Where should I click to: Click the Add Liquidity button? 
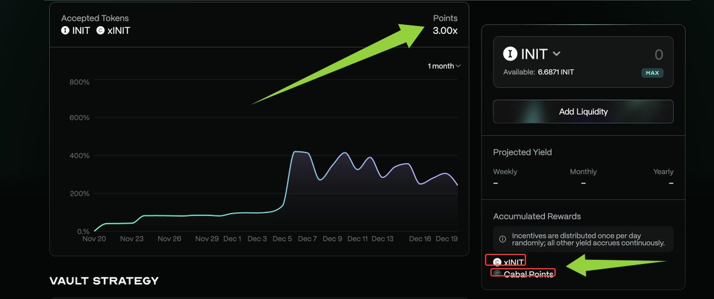pyautogui.click(x=583, y=111)
